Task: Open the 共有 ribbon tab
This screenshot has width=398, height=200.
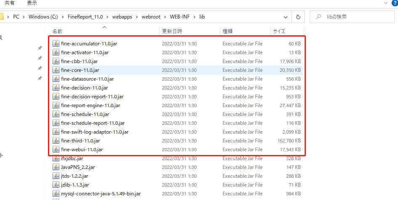Action: pyautogui.click(x=9, y=3)
